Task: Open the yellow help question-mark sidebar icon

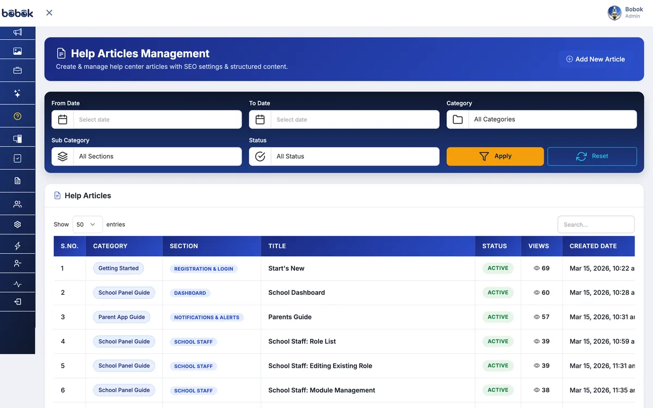Action: [x=17, y=116]
